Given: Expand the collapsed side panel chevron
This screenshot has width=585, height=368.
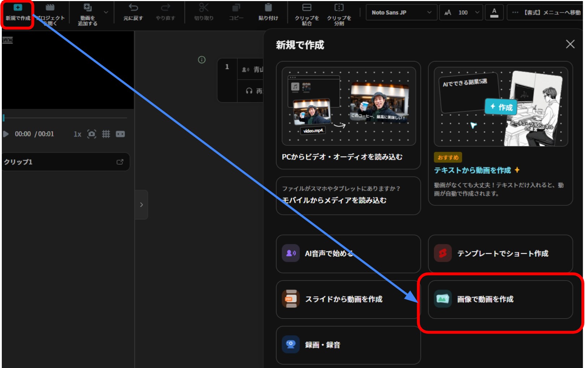Looking at the screenshot, I should pos(141,205).
